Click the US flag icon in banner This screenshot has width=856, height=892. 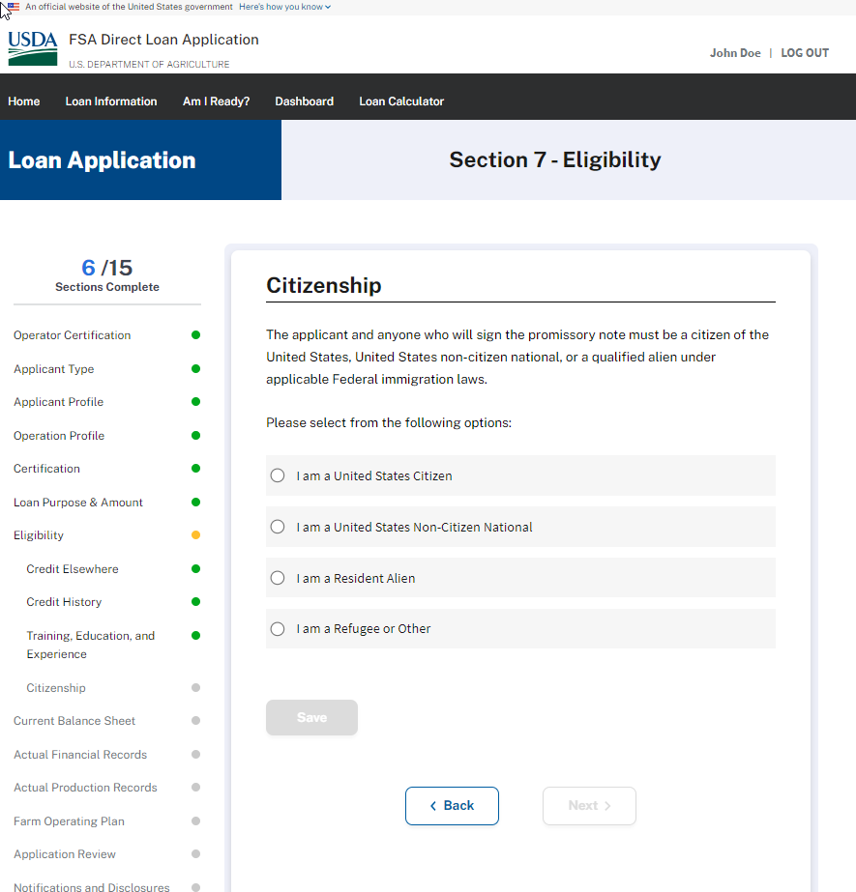[13, 7]
